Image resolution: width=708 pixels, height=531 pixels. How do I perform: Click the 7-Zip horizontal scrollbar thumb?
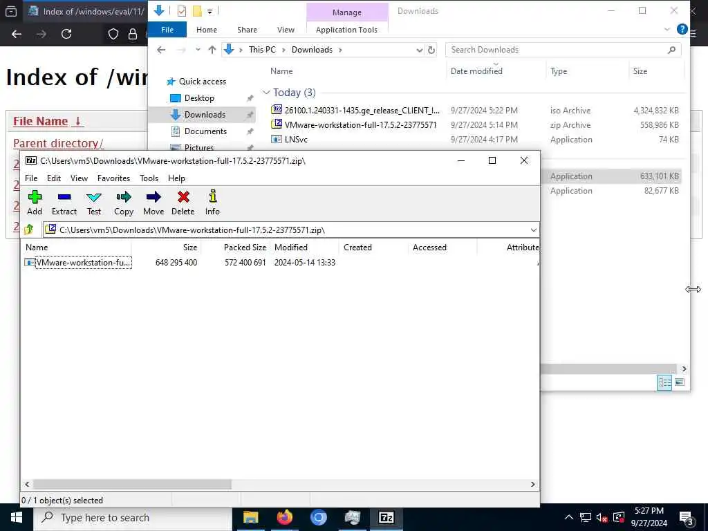(132, 485)
